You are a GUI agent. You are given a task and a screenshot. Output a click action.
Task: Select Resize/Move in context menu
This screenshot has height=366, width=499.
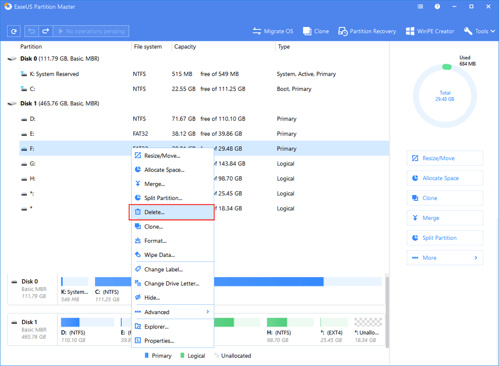(x=173, y=156)
